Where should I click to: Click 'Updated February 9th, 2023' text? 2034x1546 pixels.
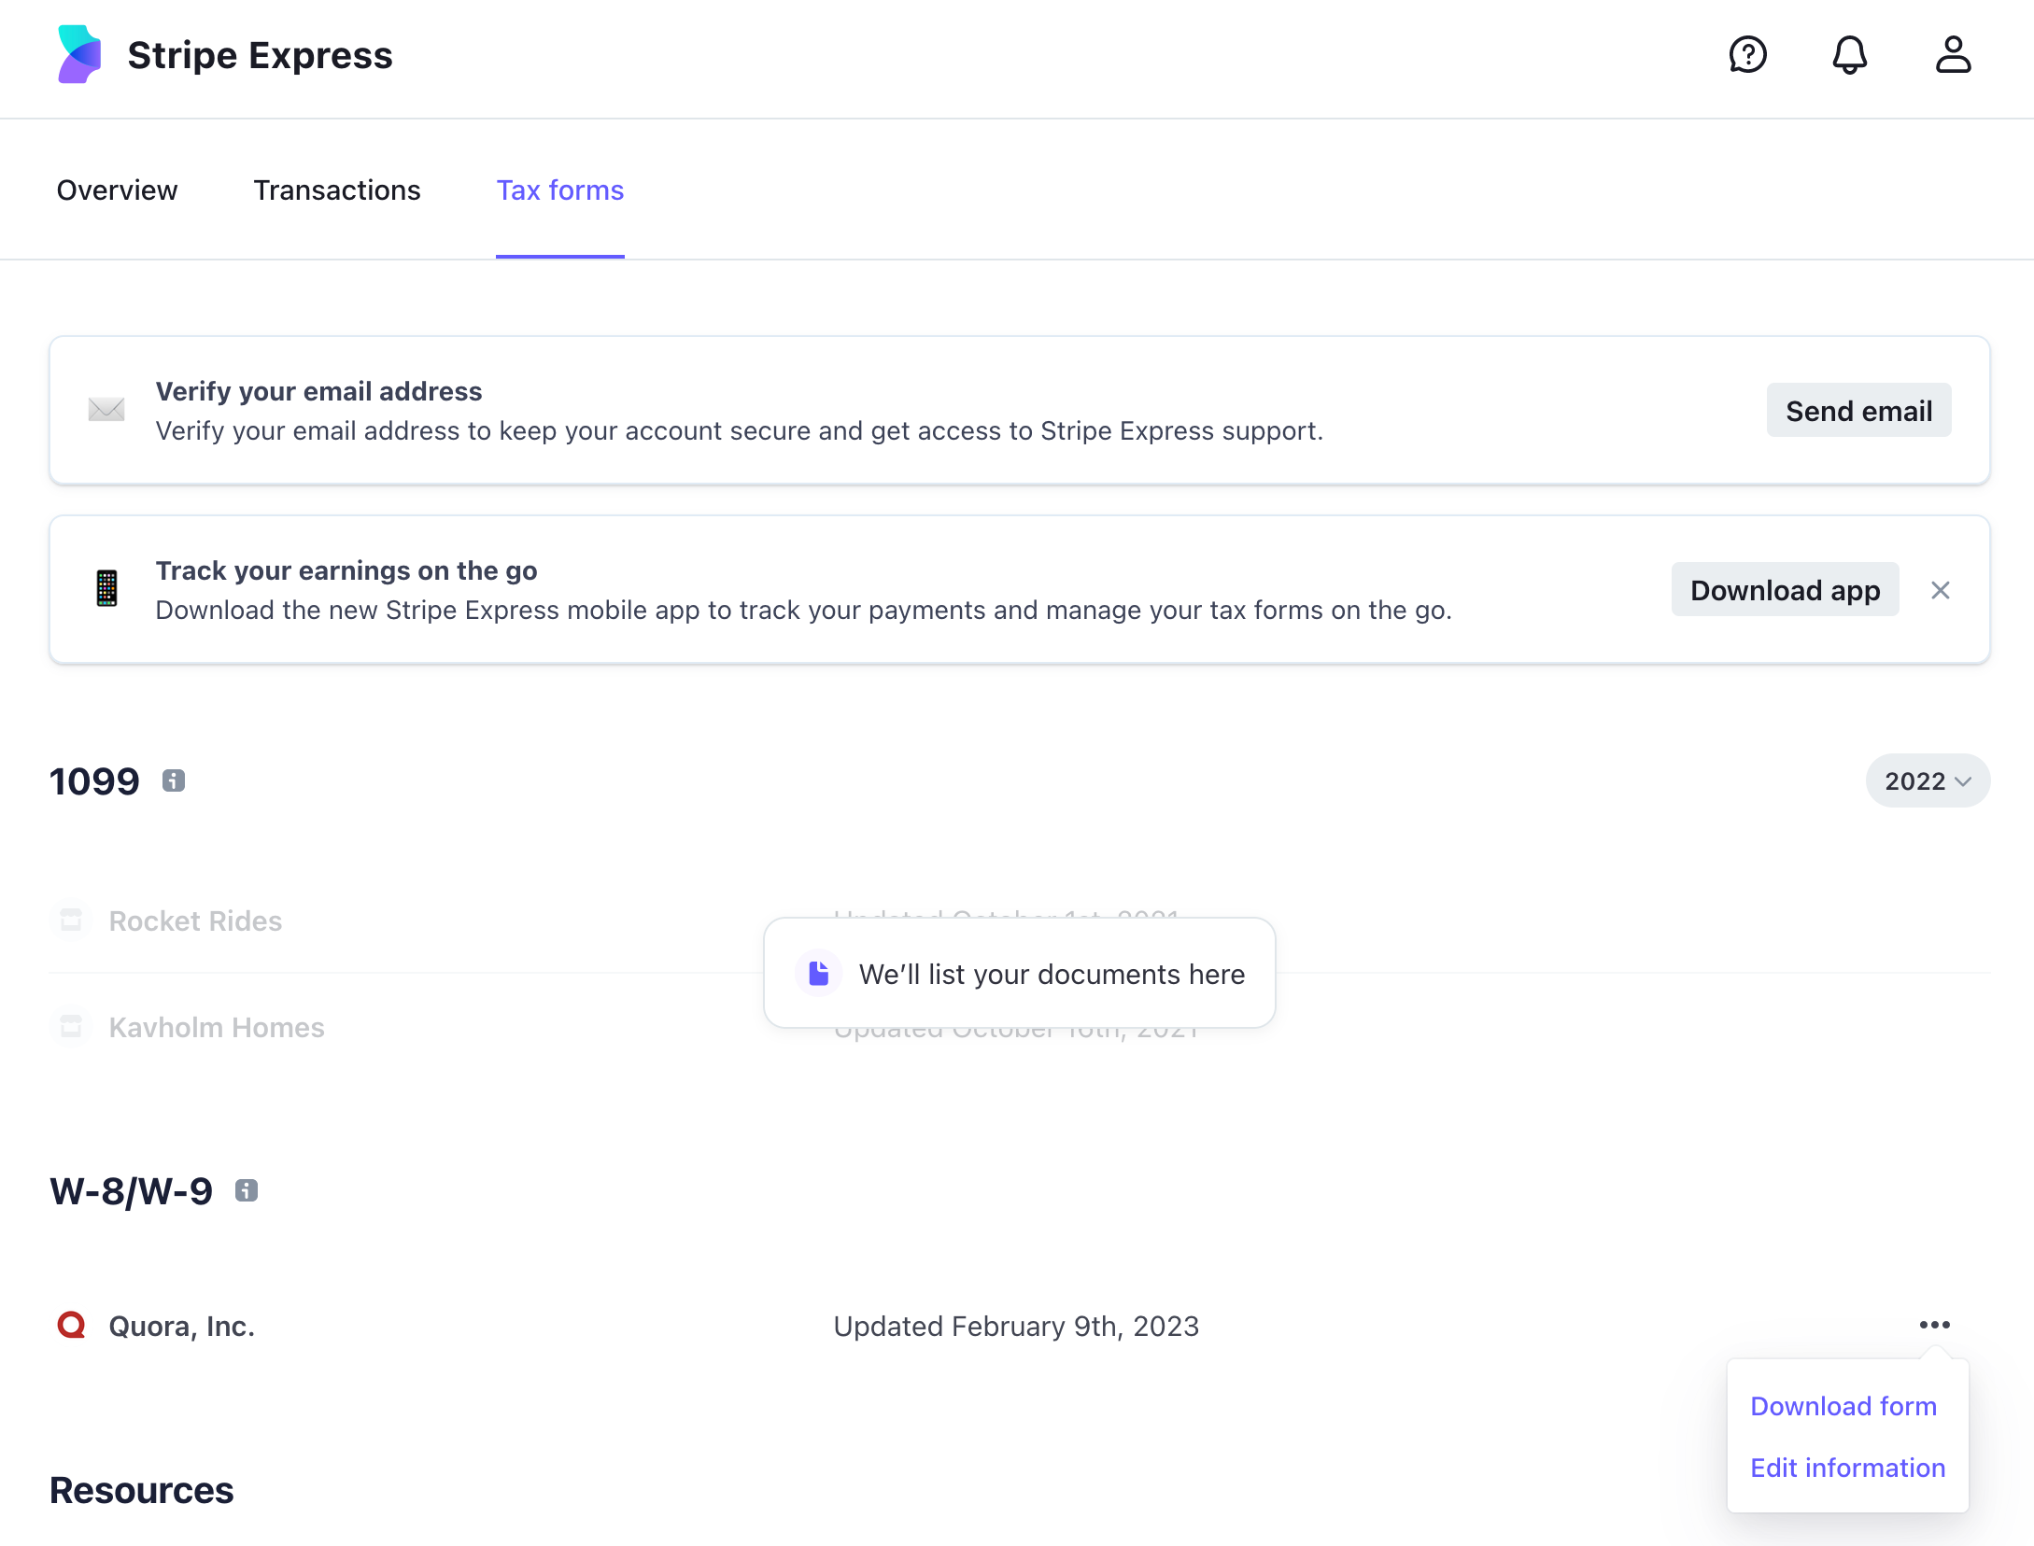[x=1016, y=1326]
